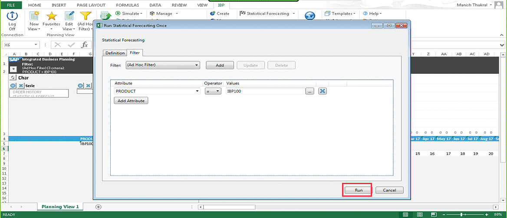The width and height of the screenshot is (507, 218).
Task: Click the refresh icon beside Char
Action: click(x=13, y=78)
